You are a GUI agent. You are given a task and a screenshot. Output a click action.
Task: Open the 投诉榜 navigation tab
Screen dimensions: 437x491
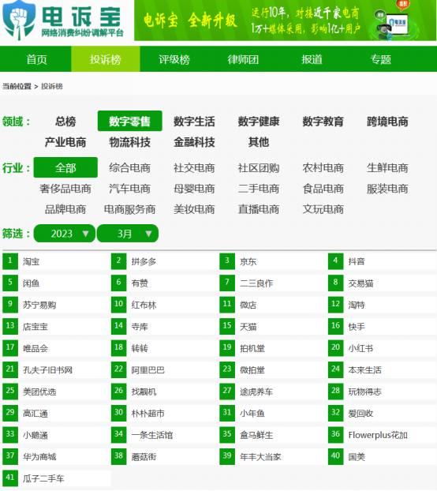pyautogui.click(x=106, y=59)
